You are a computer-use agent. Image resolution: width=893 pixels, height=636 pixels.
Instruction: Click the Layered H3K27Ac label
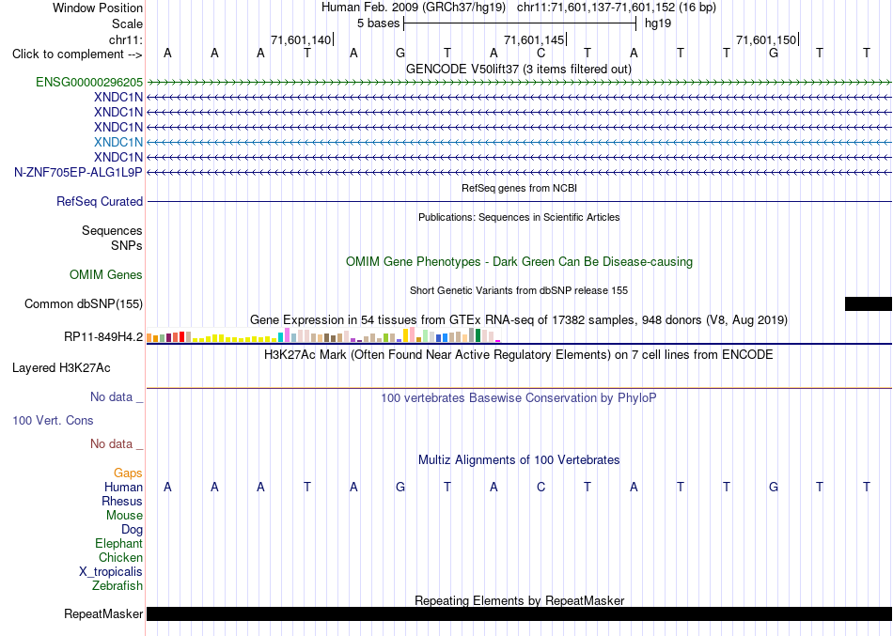(x=61, y=368)
